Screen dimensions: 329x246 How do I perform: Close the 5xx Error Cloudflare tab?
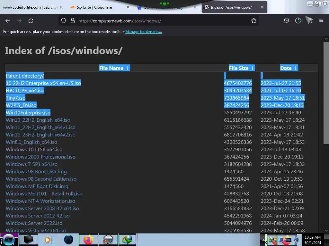tap(128, 7)
